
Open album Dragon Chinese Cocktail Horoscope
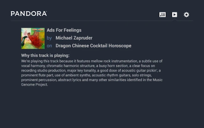(93, 46)
